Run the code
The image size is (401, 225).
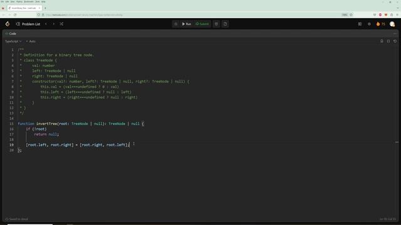pyautogui.click(x=187, y=24)
